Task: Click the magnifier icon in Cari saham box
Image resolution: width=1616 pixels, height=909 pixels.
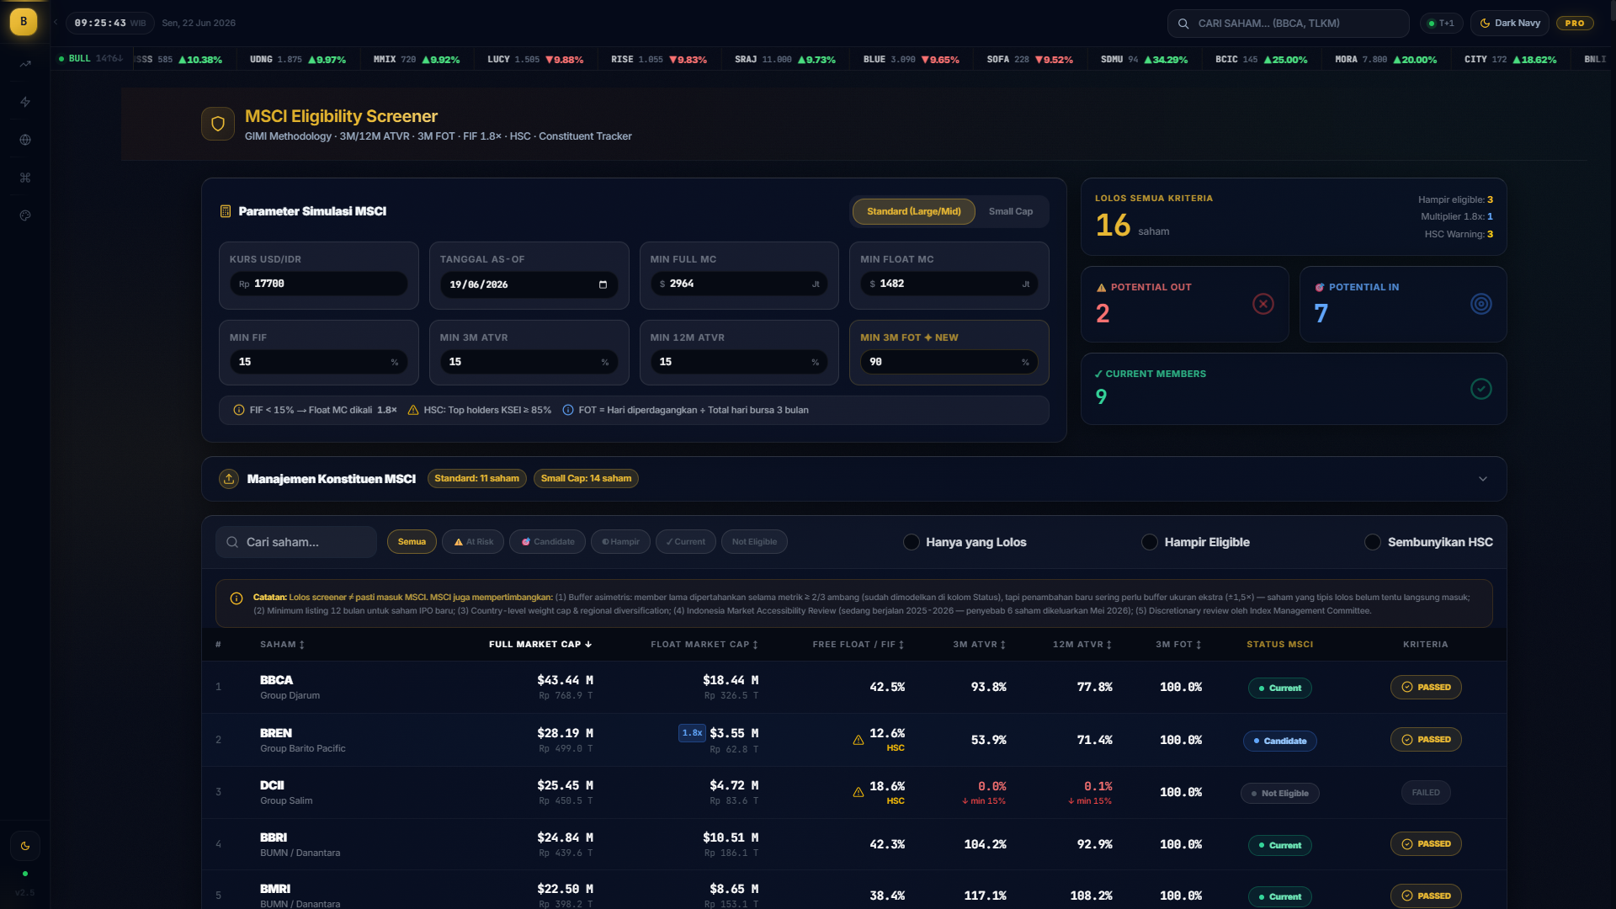Action: click(232, 542)
